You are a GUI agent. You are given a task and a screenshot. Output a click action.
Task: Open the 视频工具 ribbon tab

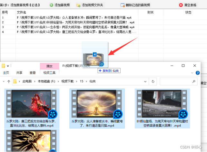click(x=49, y=73)
